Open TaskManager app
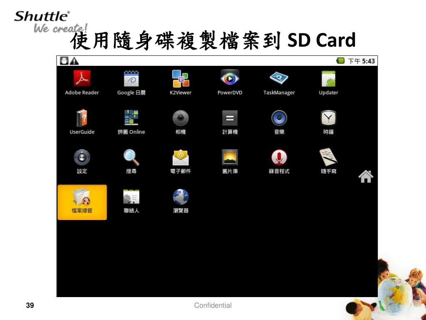The width and height of the screenshot is (426, 320). click(279, 82)
